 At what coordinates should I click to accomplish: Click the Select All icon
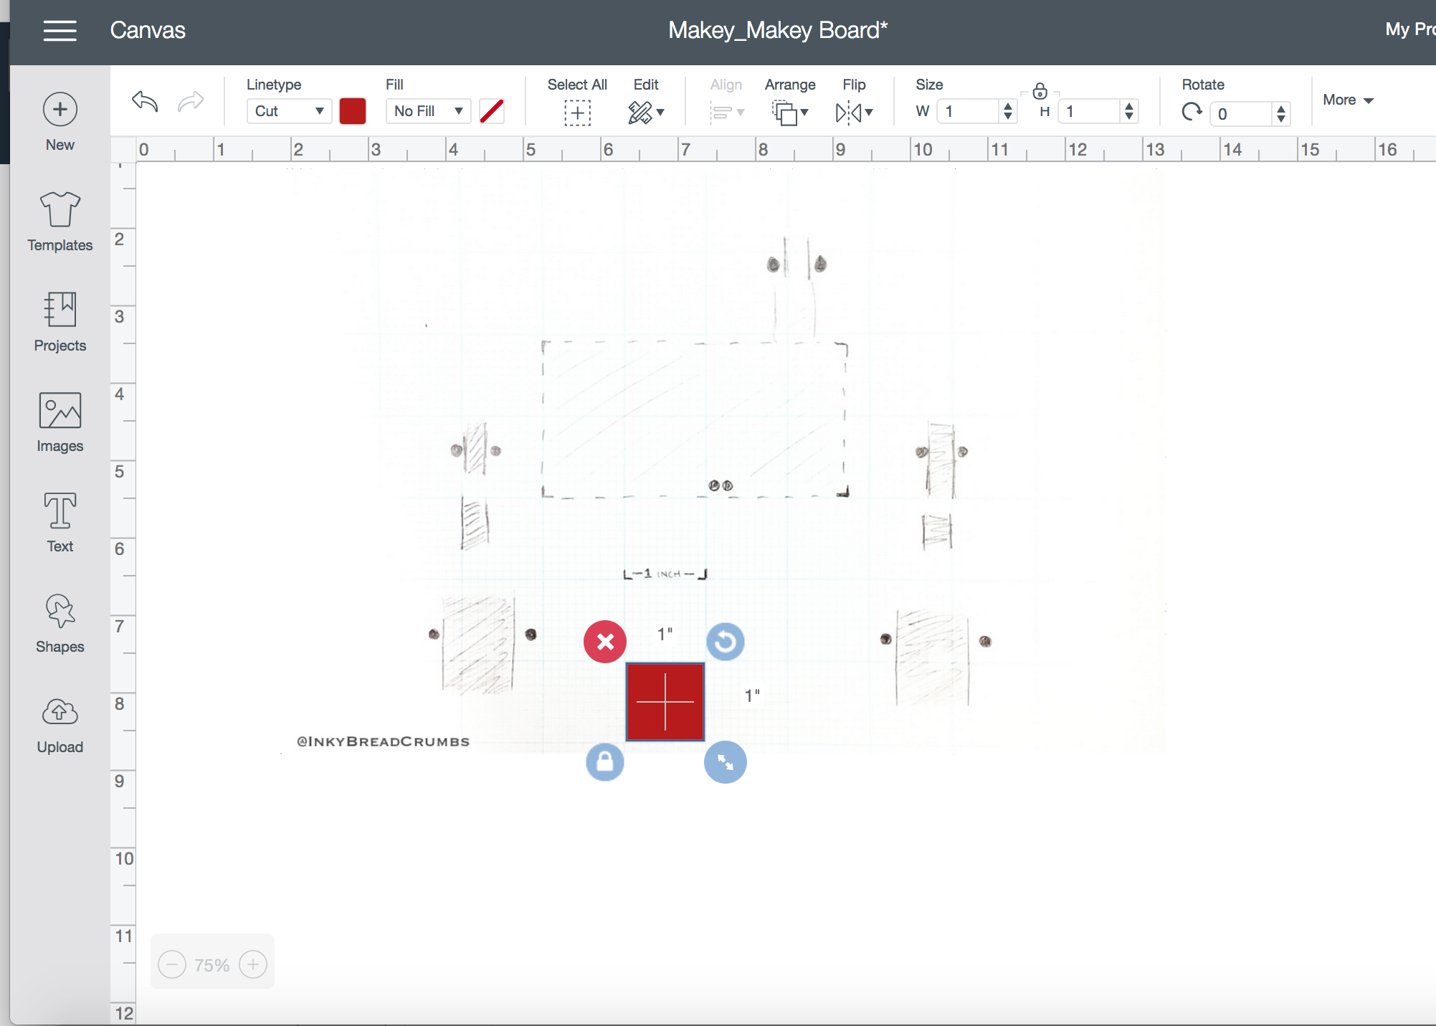[577, 111]
